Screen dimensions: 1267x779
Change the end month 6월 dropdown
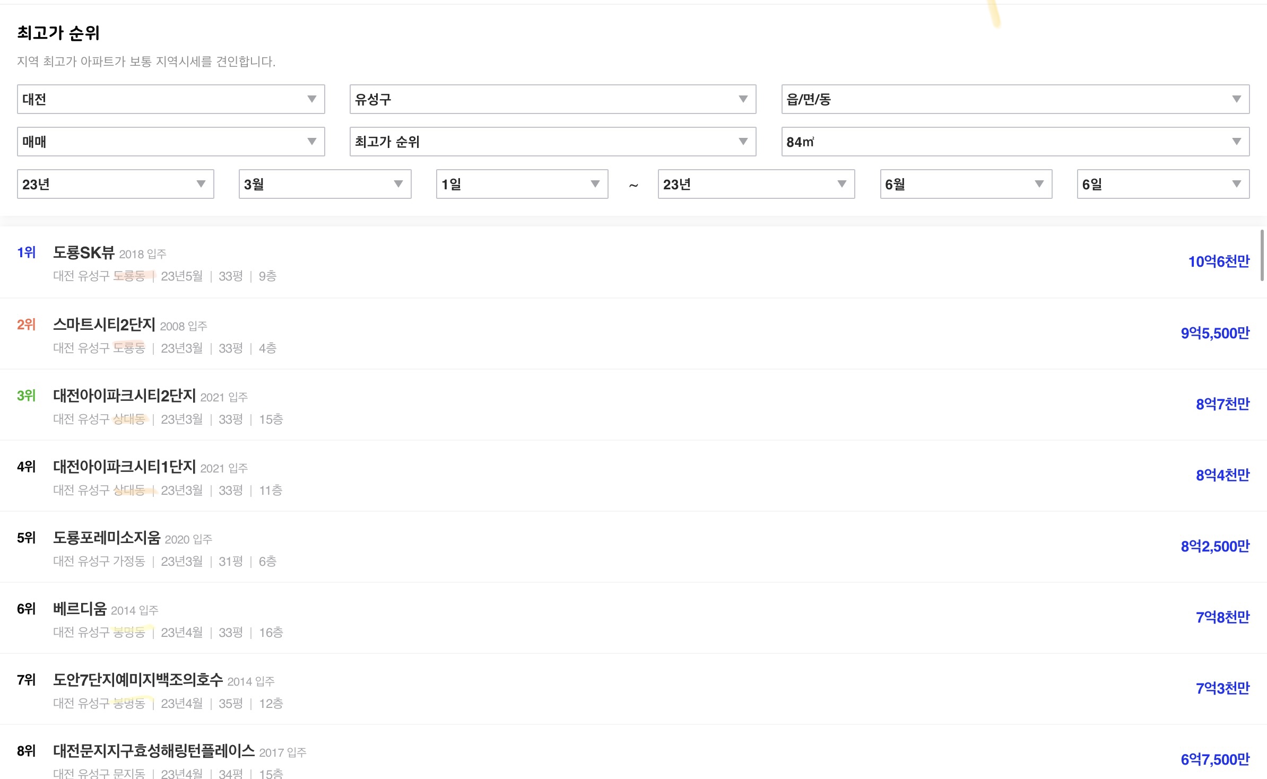pos(966,184)
